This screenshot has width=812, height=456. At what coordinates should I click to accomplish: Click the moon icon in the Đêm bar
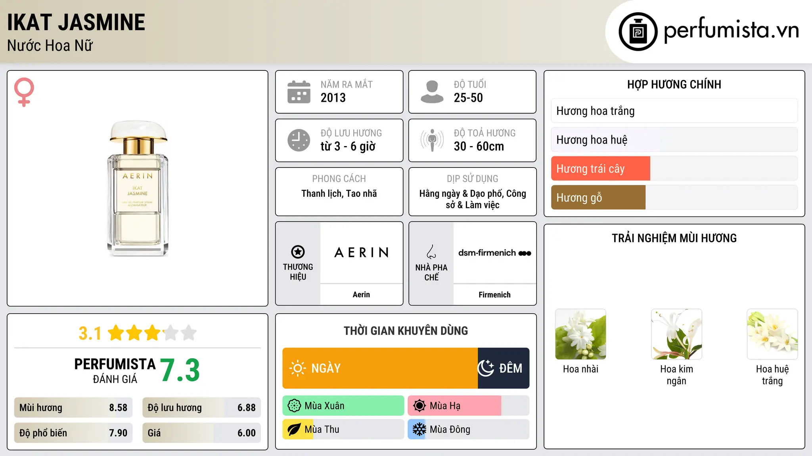coord(486,368)
